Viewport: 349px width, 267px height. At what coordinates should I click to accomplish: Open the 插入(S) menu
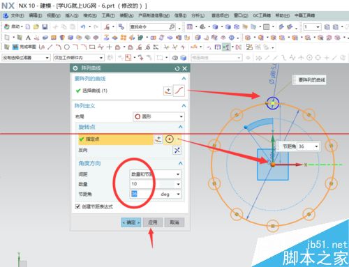pyautogui.click(x=72, y=15)
